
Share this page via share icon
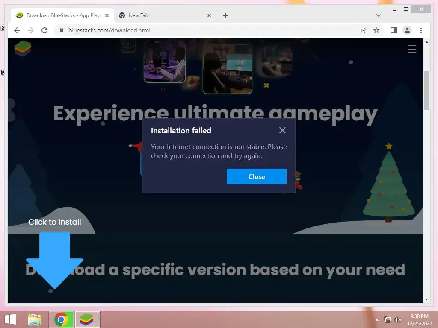[363, 30]
